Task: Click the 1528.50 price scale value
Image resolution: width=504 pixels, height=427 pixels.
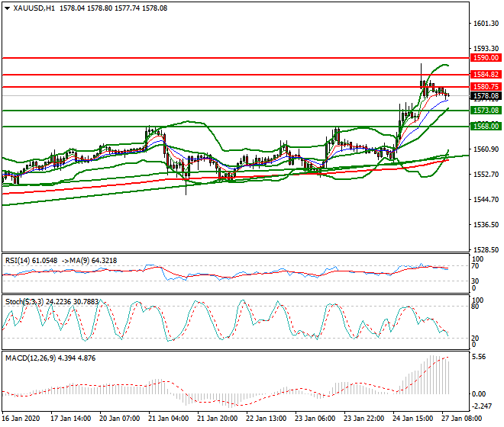Action: click(486, 250)
